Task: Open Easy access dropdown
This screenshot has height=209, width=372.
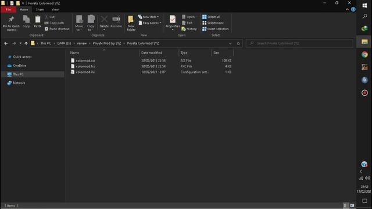Action: [150, 23]
